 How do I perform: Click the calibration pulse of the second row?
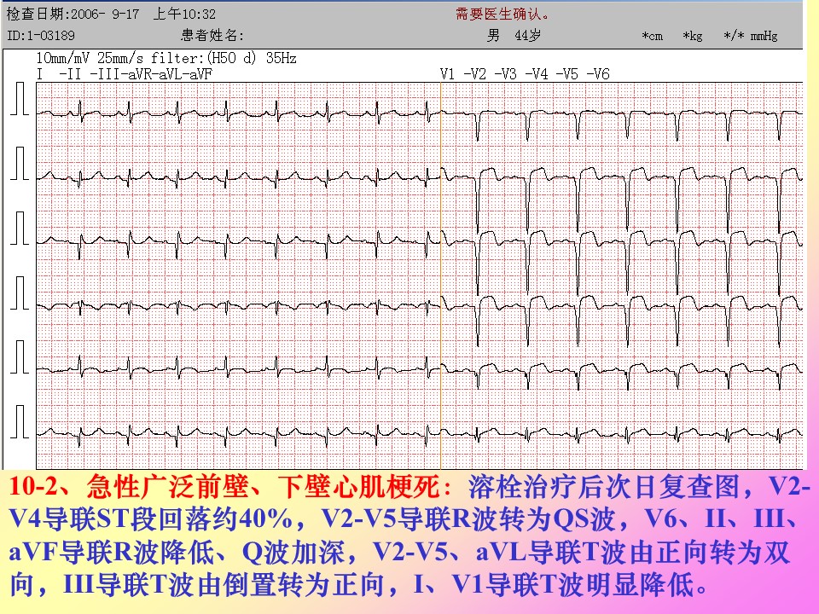20,164
